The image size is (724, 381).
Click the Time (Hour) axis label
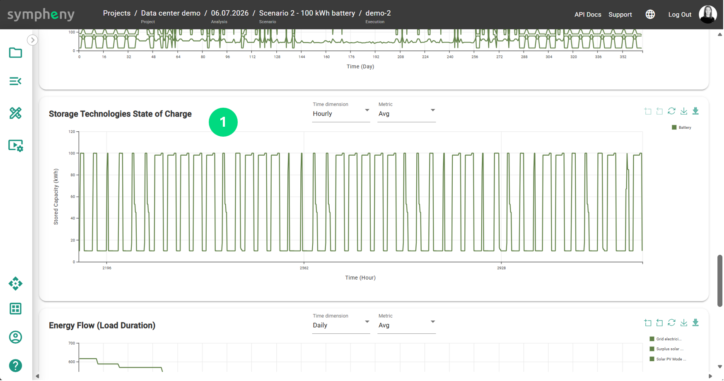tap(361, 278)
